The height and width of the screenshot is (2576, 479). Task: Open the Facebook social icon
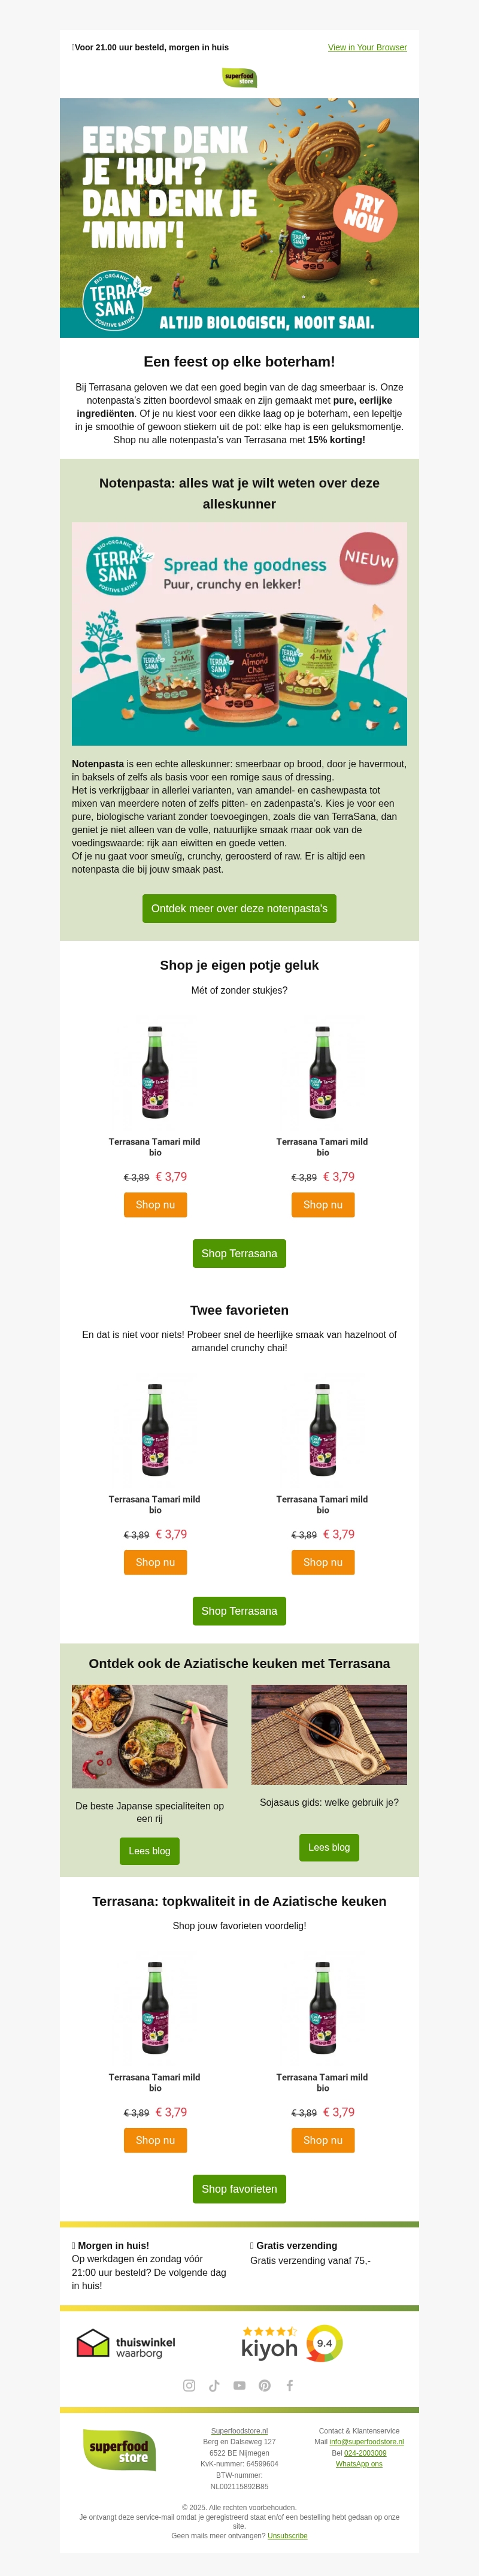click(290, 2385)
